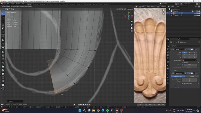
Task: Select Simple subdivision type
Action: click(x=192, y=76)
